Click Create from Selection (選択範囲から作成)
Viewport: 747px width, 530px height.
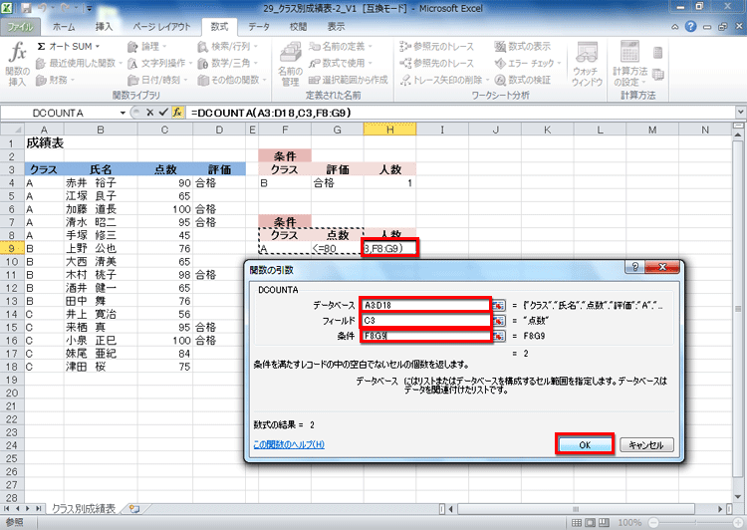[x=349, y=80]
